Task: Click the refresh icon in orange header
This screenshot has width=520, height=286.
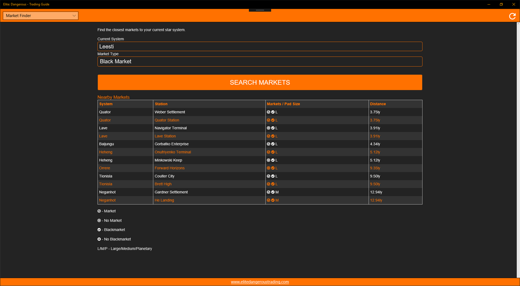Action: pos(512,16)
